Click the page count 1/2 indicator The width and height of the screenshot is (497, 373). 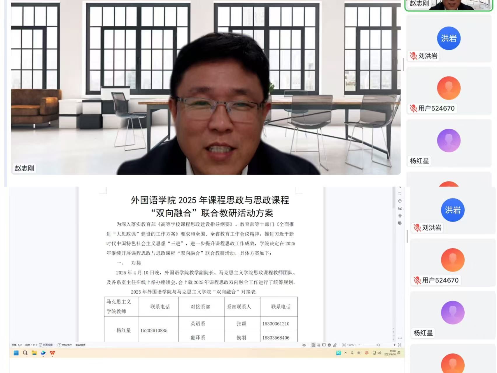(x=17, y=345)
